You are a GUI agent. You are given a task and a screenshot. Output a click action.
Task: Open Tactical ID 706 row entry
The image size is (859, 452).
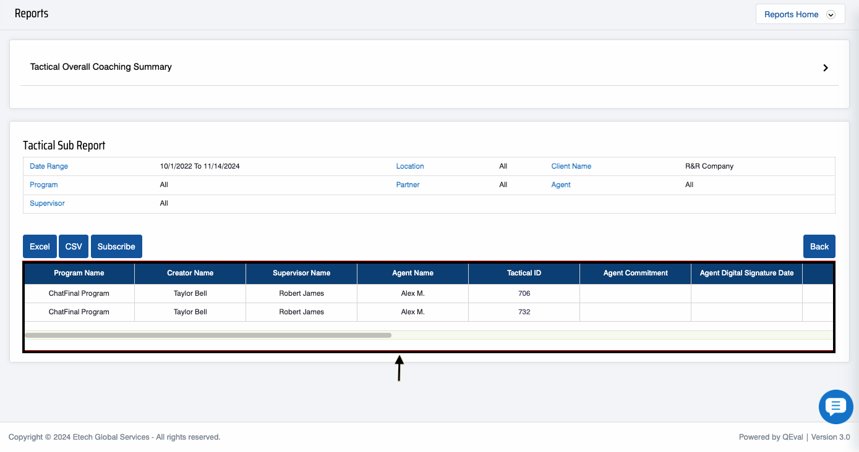524,293
